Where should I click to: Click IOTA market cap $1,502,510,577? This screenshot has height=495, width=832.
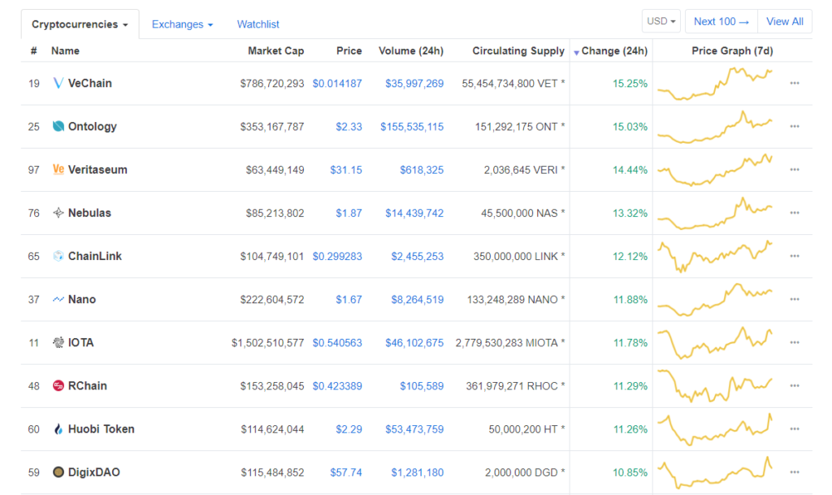[x=268, y=343]
